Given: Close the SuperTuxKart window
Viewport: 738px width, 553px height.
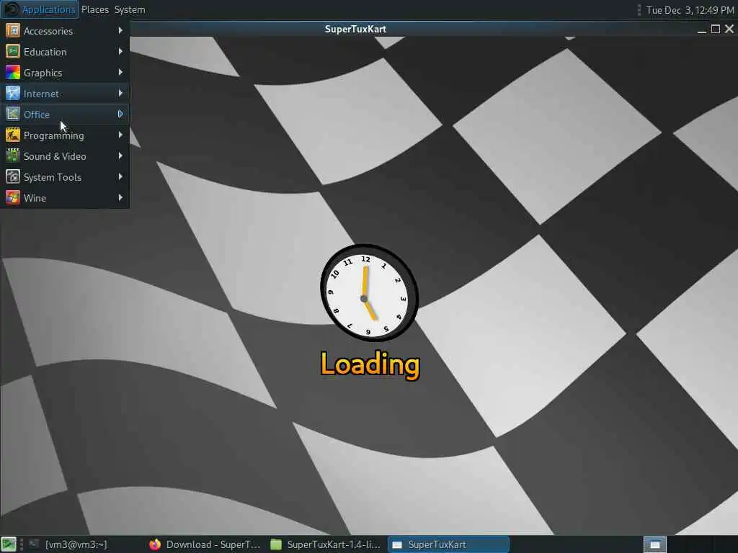Looking at the screenshot, I should pos(729,29).
